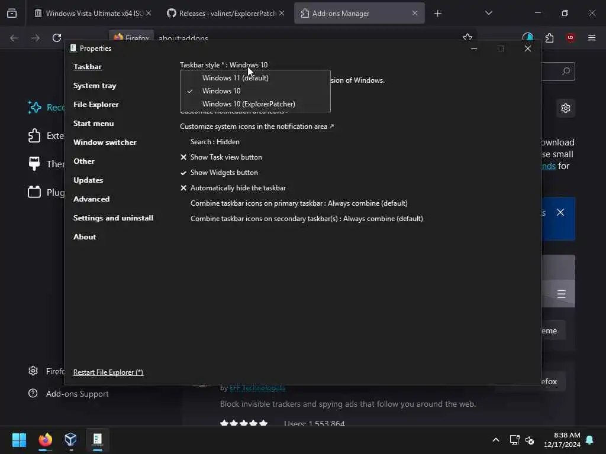The width and height of the screenshot is (606, 454).
Task: Select Windows 10 taskbar style option
Action: click(255, 90)
